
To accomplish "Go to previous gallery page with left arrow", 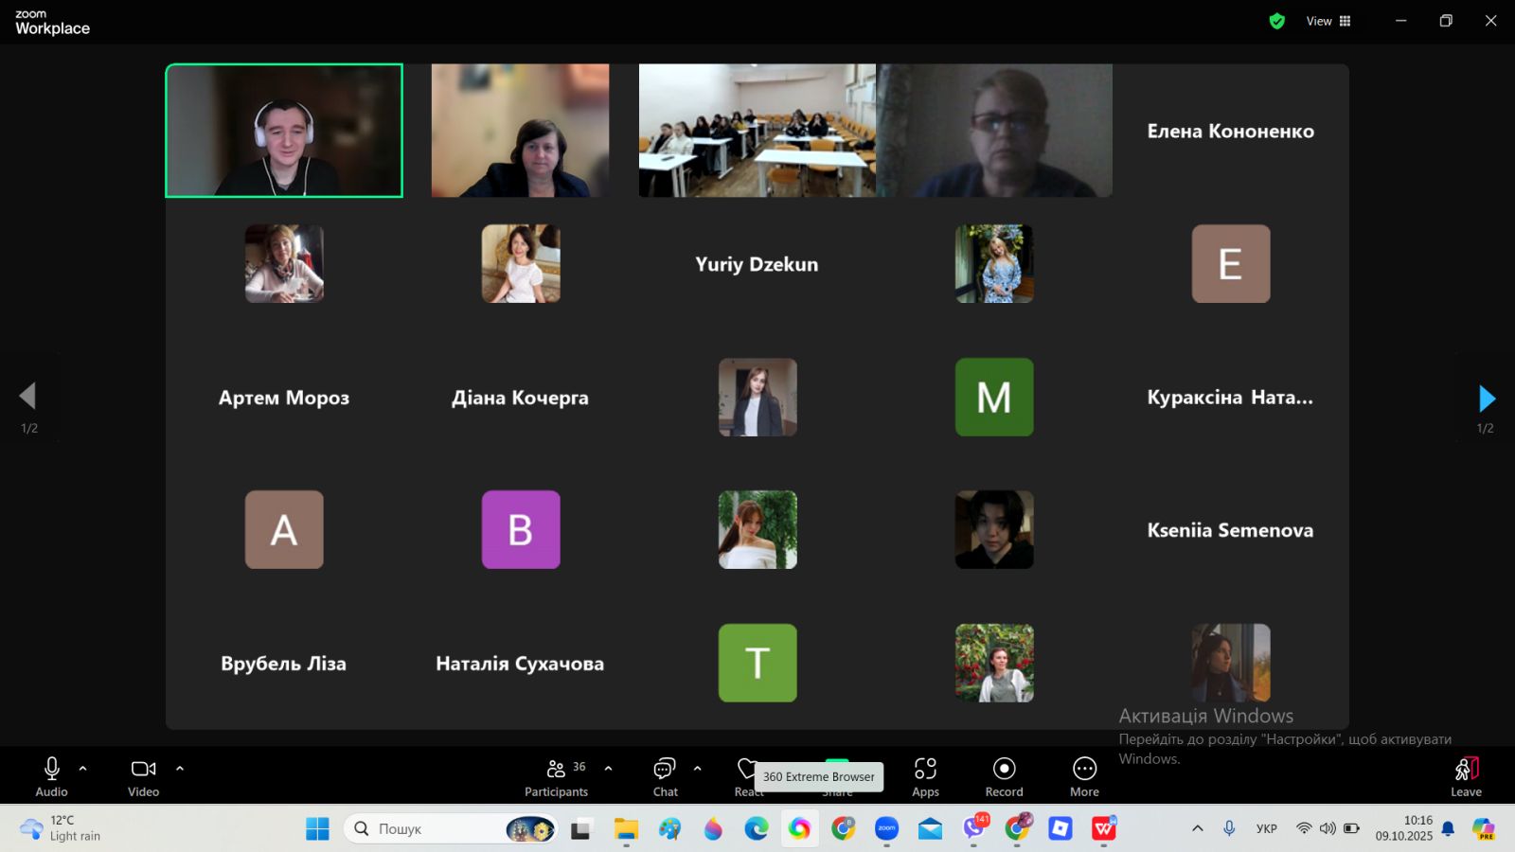I will [x=27, y=396].
